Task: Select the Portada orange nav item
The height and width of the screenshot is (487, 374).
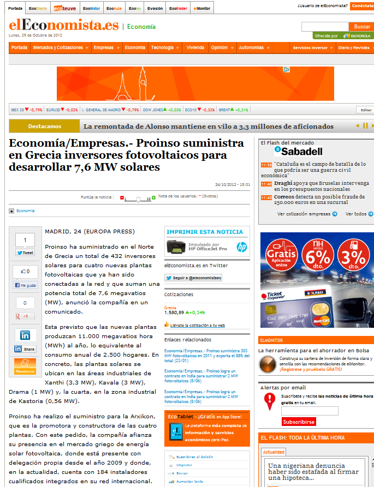Action: click(x=19, y=47)
